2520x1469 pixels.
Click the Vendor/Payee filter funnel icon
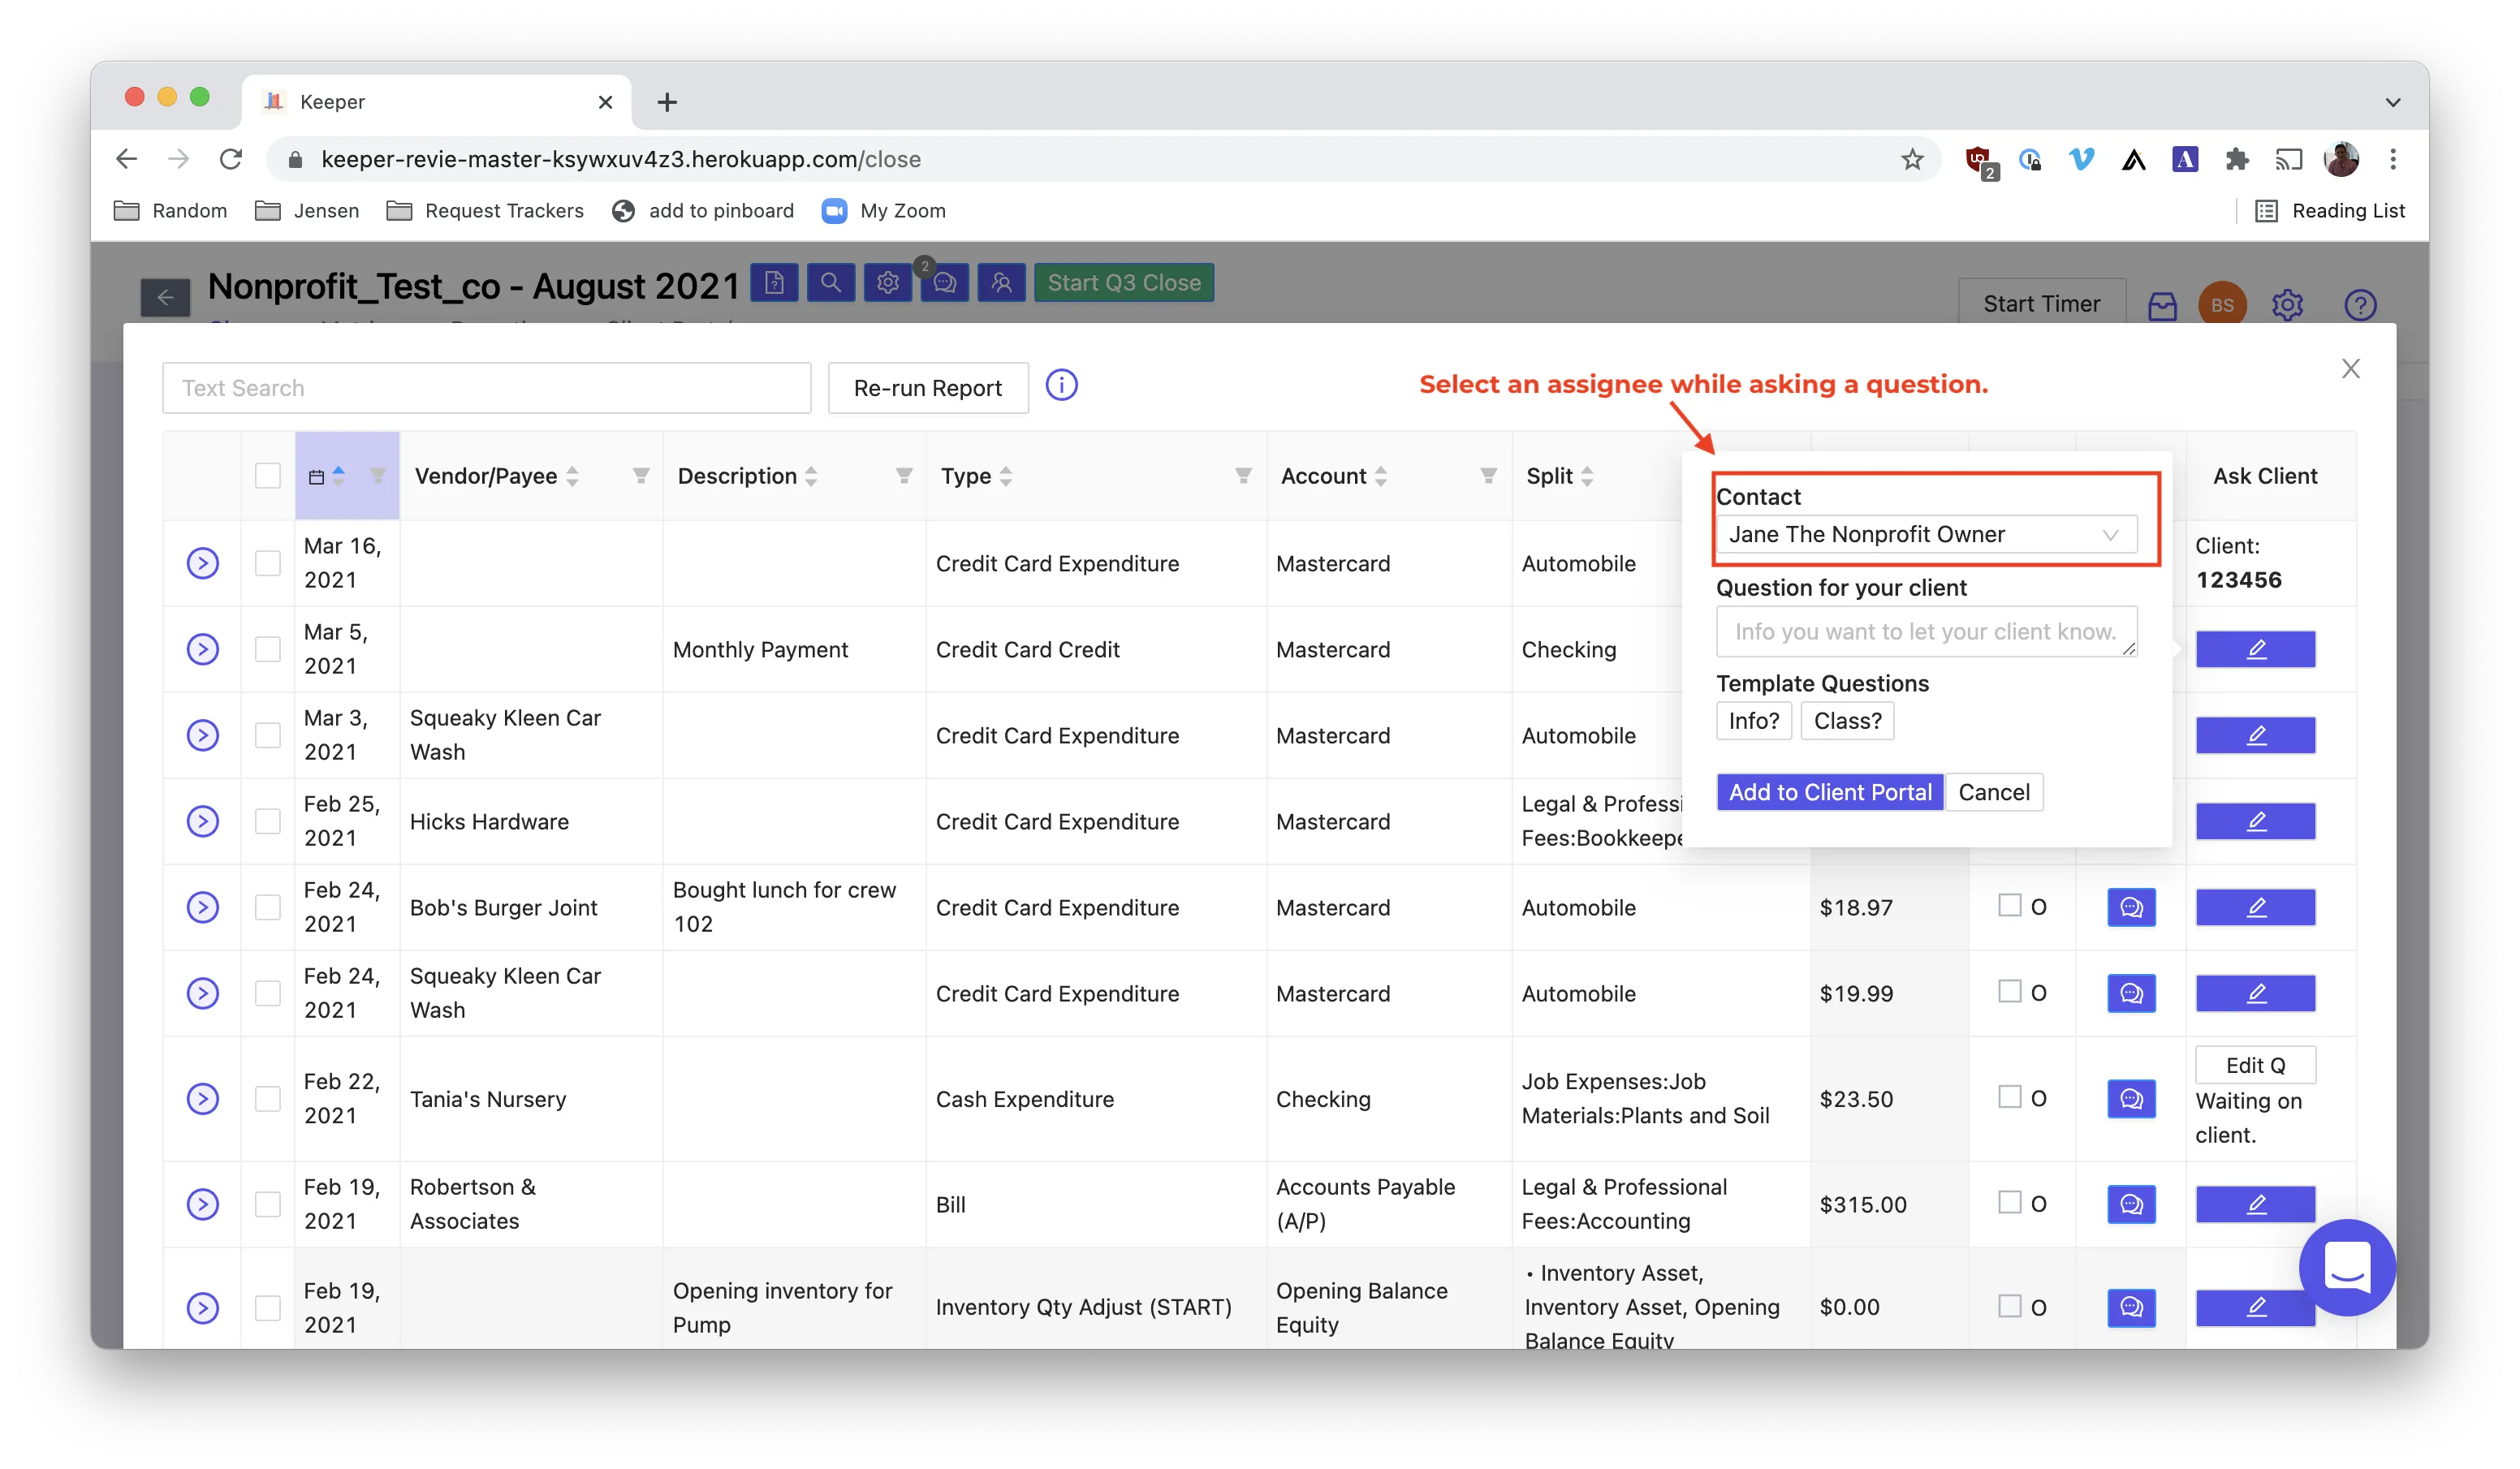641,476
